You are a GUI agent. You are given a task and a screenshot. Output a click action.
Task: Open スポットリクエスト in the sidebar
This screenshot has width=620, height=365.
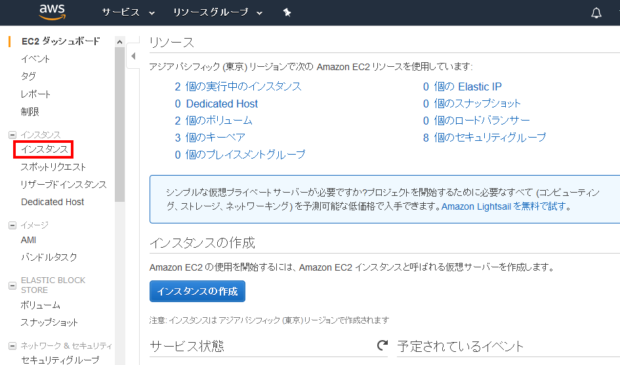click(x=53, y=167)
